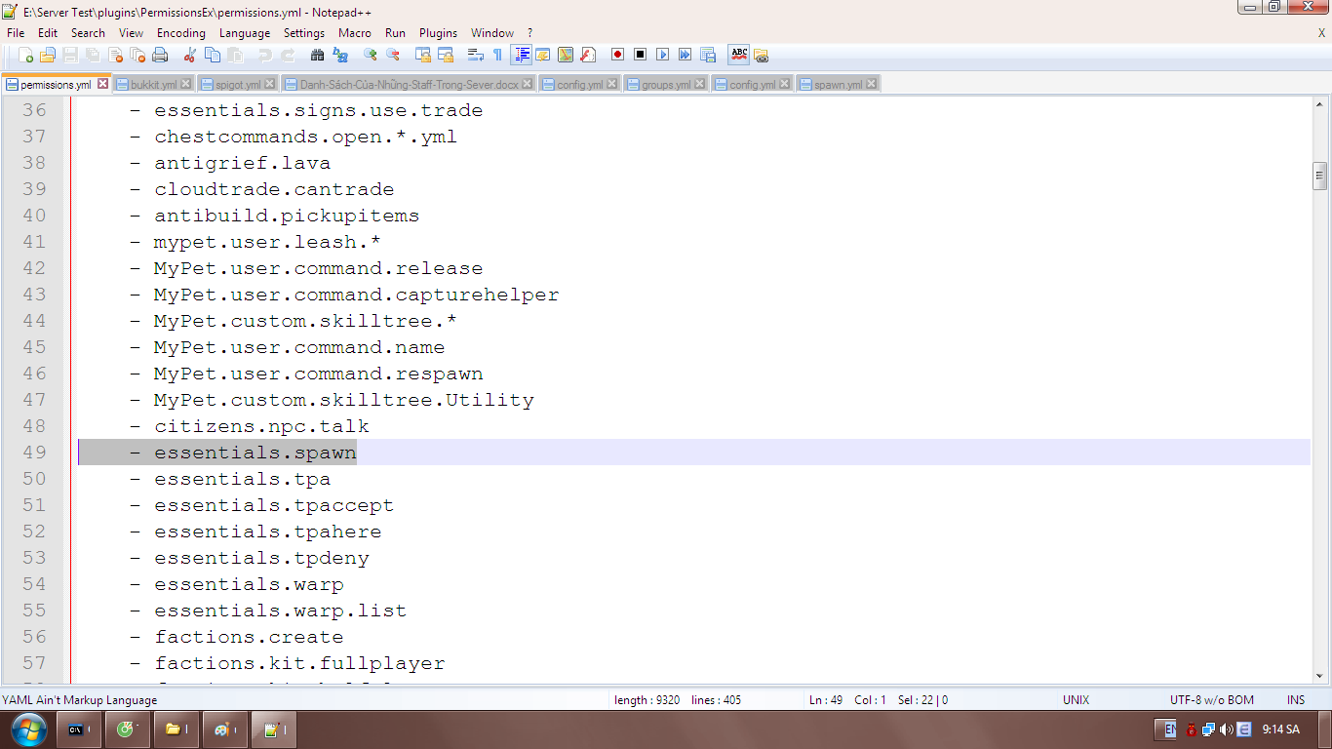
Task: Click the Copy toolbar icon
Action: pyautogui.click(x=213, y=55)
